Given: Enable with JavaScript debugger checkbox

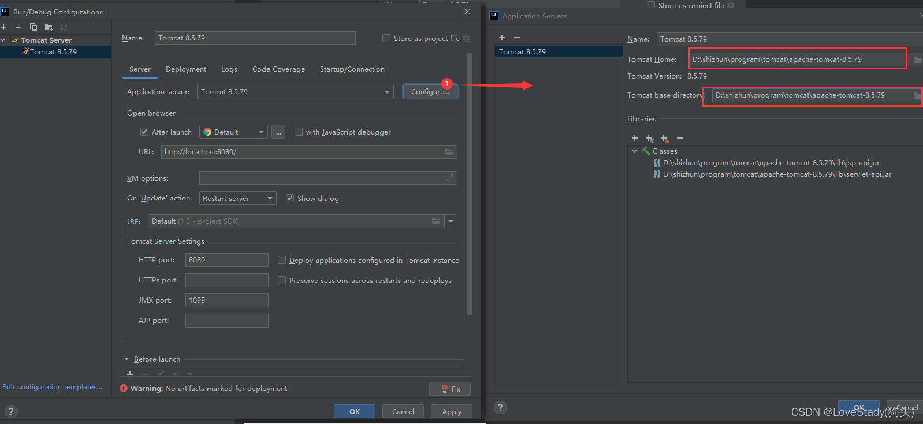Looking at the screenshot, I should pyautogui.click(x=299, y=132).
